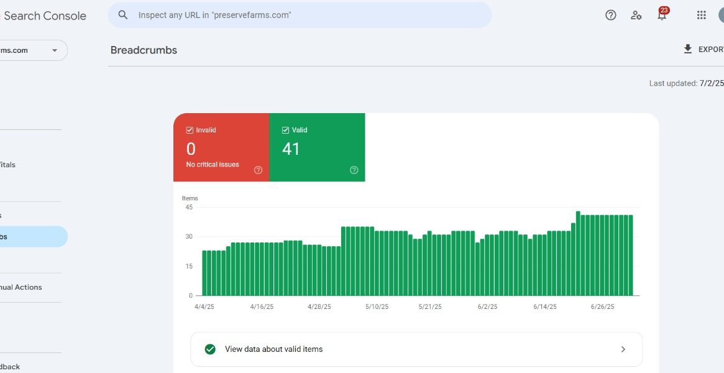Open help icon on Valid card
This screenshot has height=373, width=724.
click(x=354, y=170)
